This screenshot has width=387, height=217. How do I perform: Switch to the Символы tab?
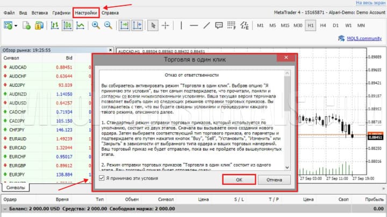[x=16, y=188]
